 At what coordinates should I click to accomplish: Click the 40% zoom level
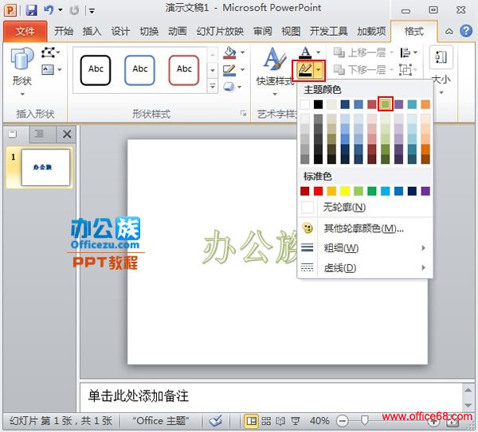tap(319, 421)
